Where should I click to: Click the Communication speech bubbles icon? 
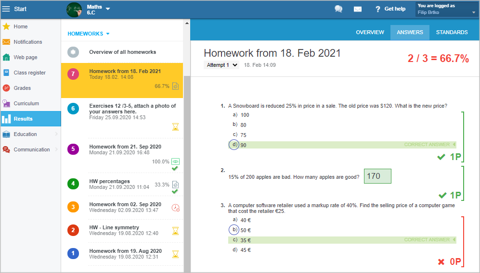(6, 149)
